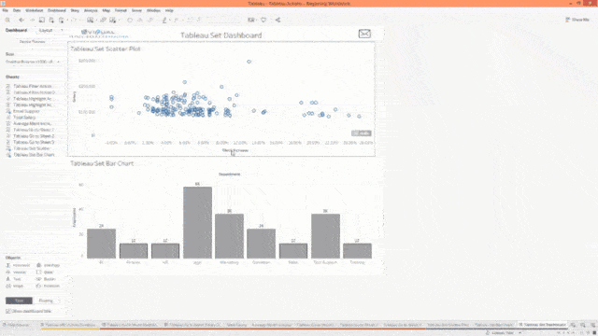The width and height of the screenshot is (598, 336).
Task: Switch objects mode to Tiled
Action: [19, 301]
